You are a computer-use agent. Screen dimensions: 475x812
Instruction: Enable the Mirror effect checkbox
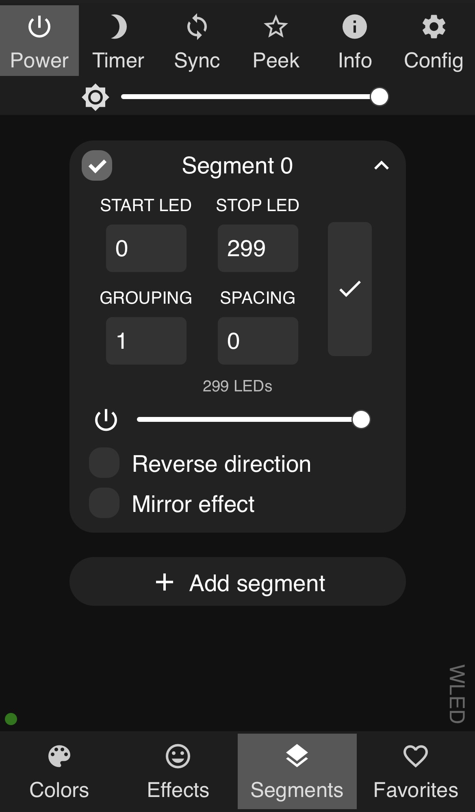pyautogui.click(x=104, y=503)
